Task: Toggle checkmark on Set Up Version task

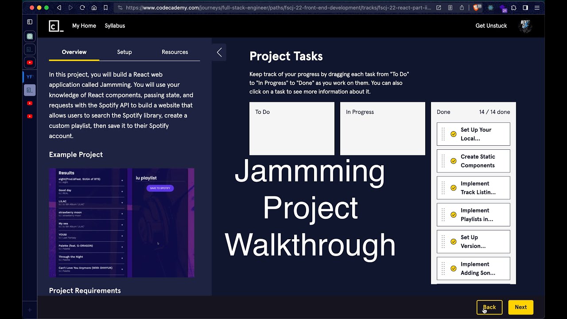Action: (454, 241)
